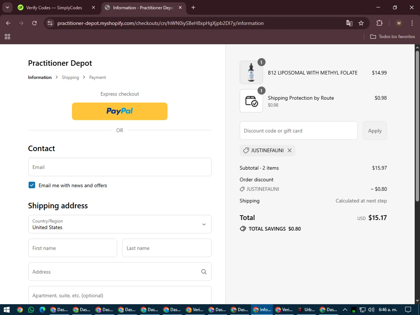
Task: Click the JUSTINEFAUNI tag icon in chip
Action: tap(246, 150)
